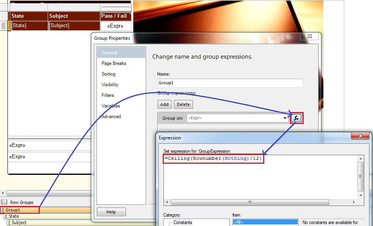Switch to the Sorting page

108,74
